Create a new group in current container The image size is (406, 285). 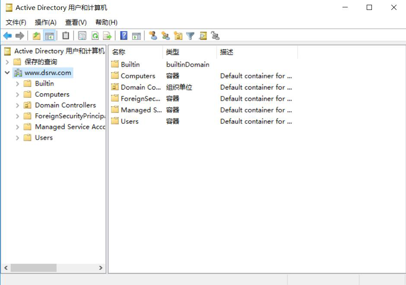[165, 36]
